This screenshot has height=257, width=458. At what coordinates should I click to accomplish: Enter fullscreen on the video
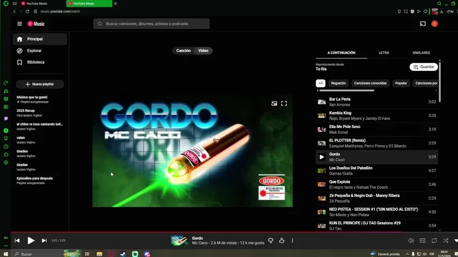point(284,103)
